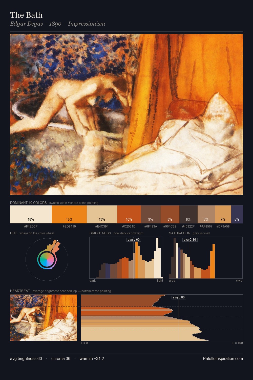The width and height of the screenshot is (253, 380).
Task: Click the #E4C394 hex label
Action: click(x=102, y=226)
